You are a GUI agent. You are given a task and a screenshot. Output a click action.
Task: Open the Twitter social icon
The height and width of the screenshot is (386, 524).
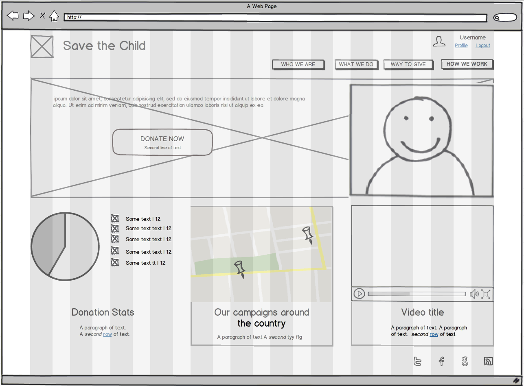(x=417, y=361)
